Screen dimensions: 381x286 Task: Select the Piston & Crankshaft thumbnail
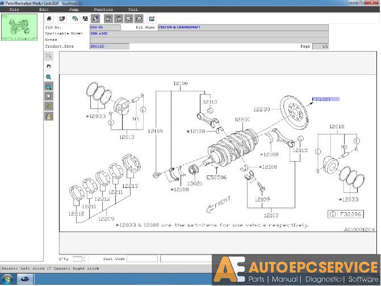point(19,27)
